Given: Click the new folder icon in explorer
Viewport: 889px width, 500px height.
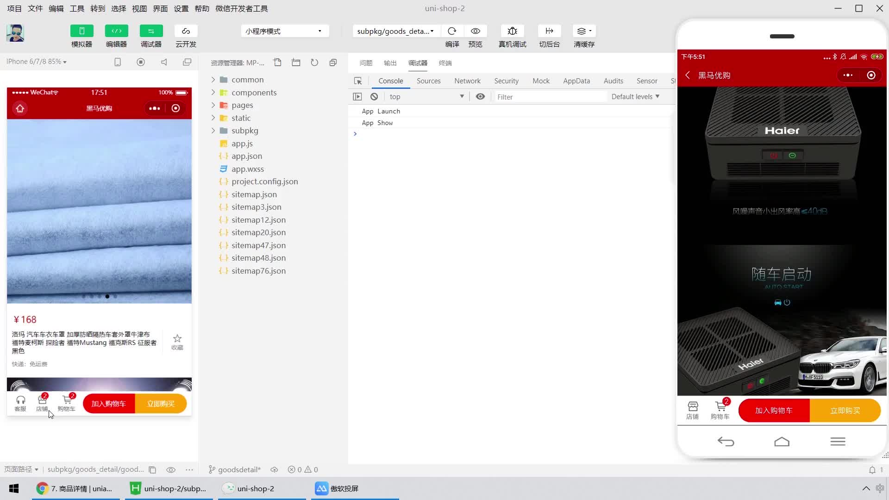Looking at the screenshot, I should 296,62.
